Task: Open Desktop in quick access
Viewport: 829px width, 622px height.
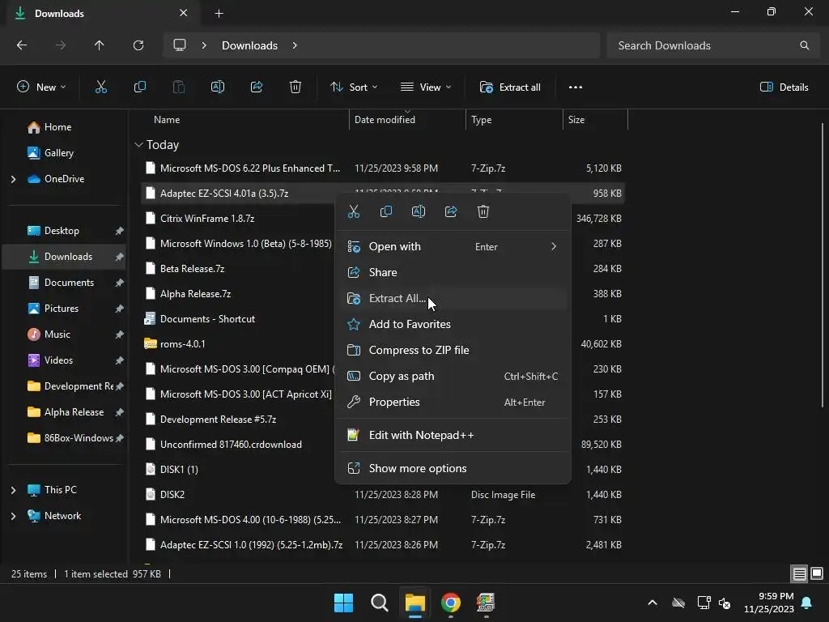Action: 63,231
